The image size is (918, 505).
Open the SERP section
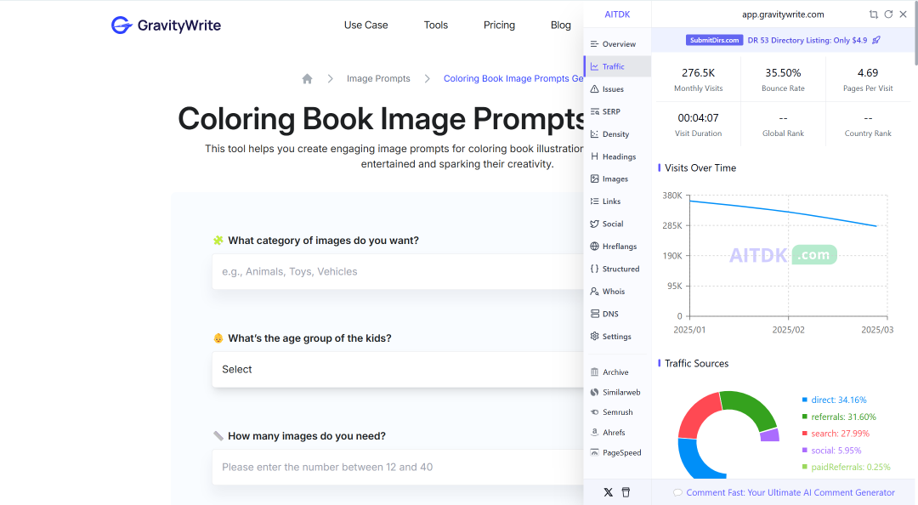tap(617, 111)
